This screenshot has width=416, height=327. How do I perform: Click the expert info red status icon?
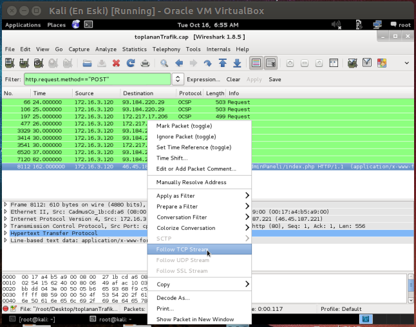(6, 309)
